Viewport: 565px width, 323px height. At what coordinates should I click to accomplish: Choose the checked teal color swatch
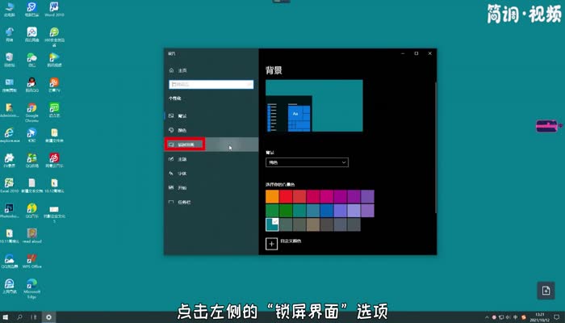click(x=272, y=224)
